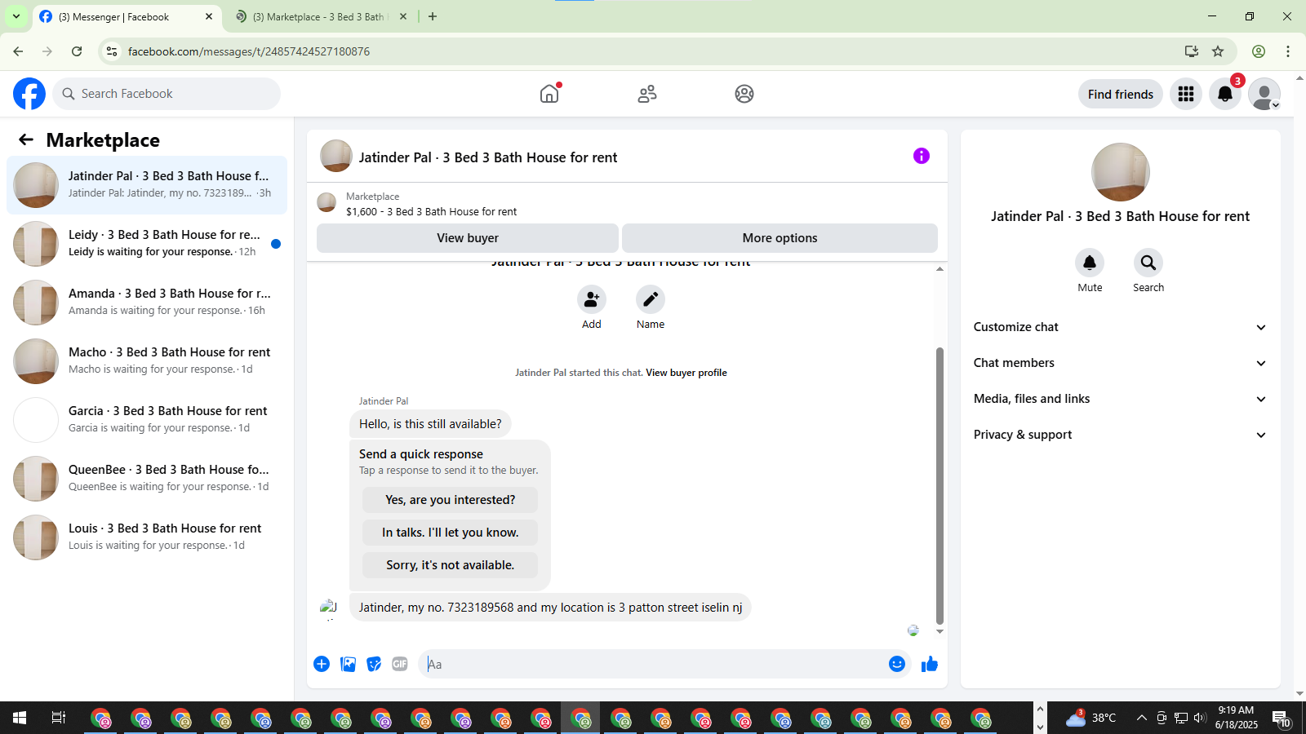Click the Chrome address bar URL
The height and width of the screenshot is (734, 1306).
tap(249, 51)
